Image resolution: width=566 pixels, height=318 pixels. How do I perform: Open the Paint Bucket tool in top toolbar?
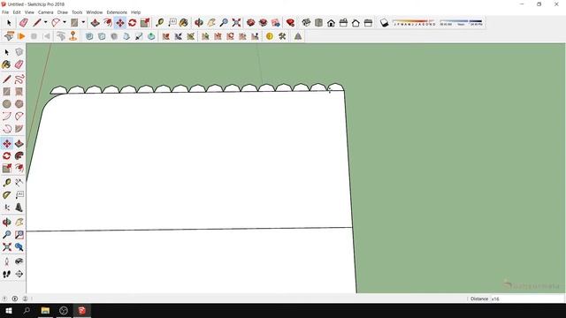184,23
